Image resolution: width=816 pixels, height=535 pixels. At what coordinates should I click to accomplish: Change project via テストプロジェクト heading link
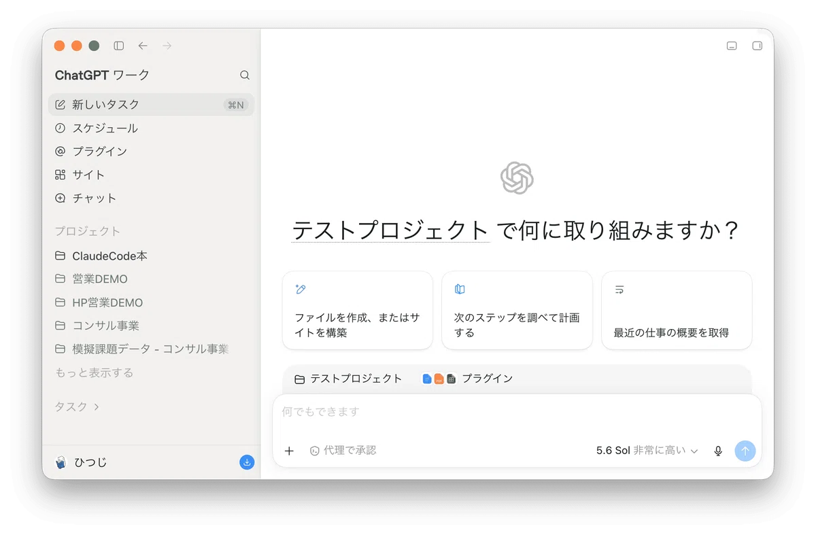[390, 230]
